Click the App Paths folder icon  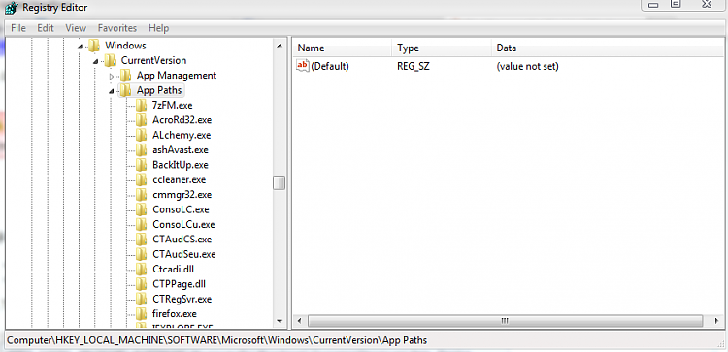(x=125, y=90)
